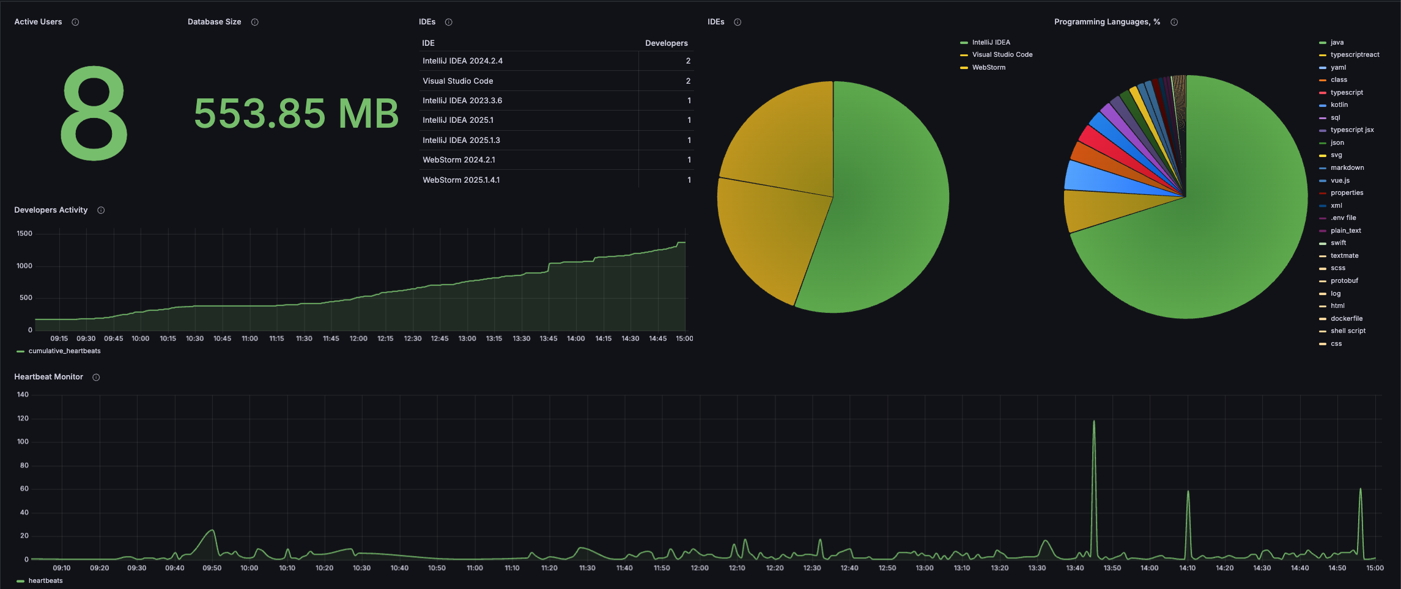Image resolution: width=1401 pixels, height=589 pixels.
Task: Click the Heartbeat Monitor info icon
Action: point(96,377)
